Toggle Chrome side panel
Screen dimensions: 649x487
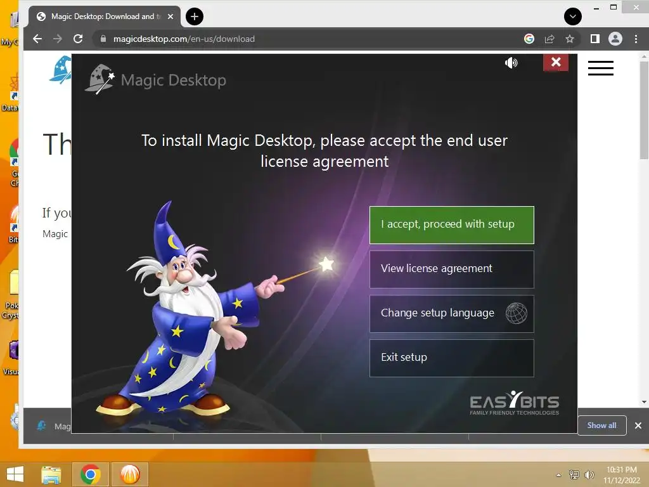click(594, 39)
